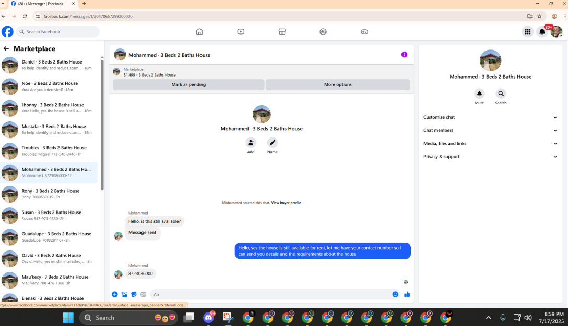568x326 pixels.
Task: Show hidden system tray icons chevron
Action: click(x=488, y=318)
